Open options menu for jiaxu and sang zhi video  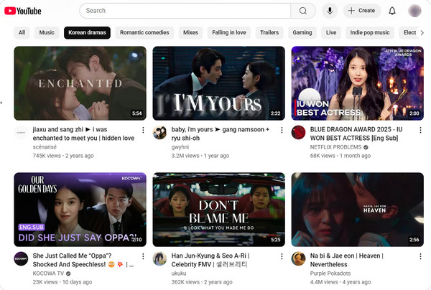click(143, 130)
